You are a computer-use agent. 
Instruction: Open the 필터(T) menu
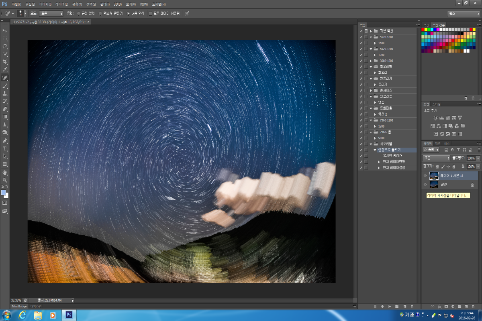point(104,4)
